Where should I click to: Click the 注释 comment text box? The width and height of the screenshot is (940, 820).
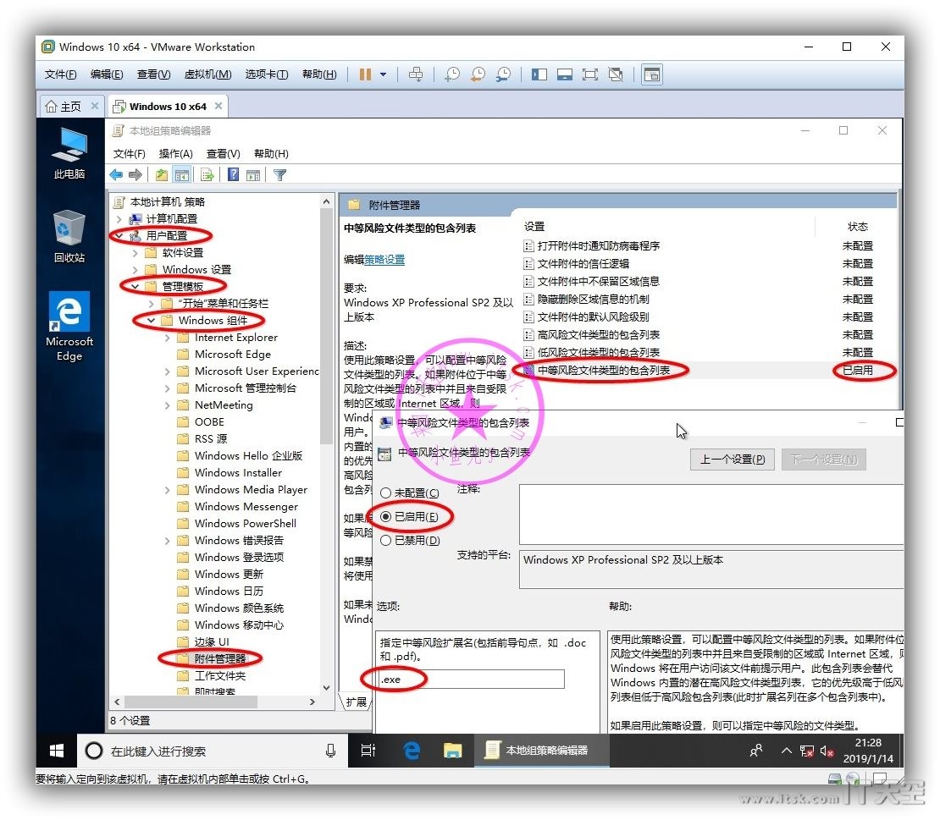[711, 515]
